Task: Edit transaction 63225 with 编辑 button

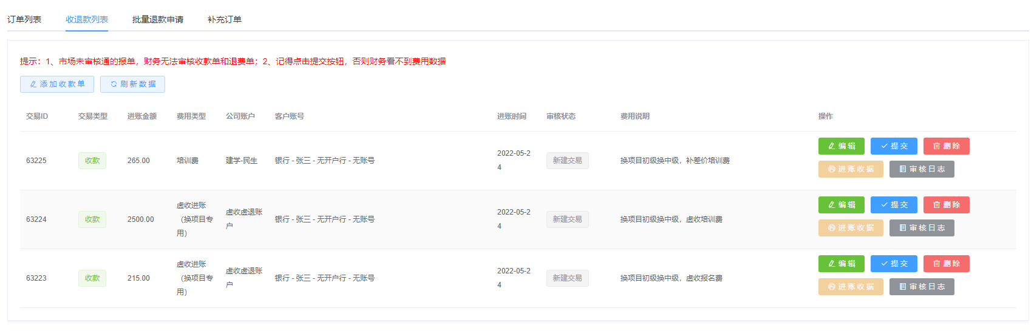Action: click(x=841, y=146)
